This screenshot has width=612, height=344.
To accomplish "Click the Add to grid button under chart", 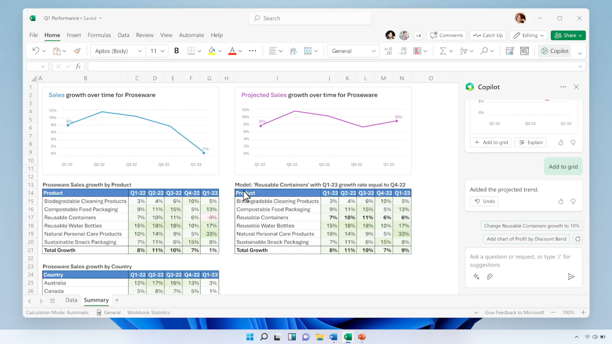I will [491, 142].
